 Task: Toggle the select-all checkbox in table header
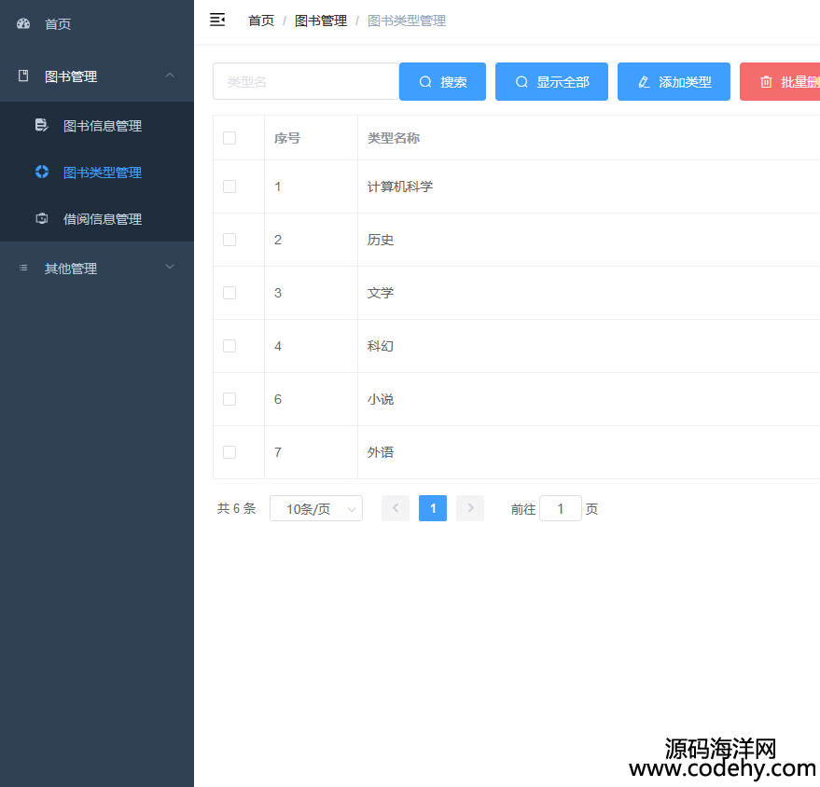[229, 138]
